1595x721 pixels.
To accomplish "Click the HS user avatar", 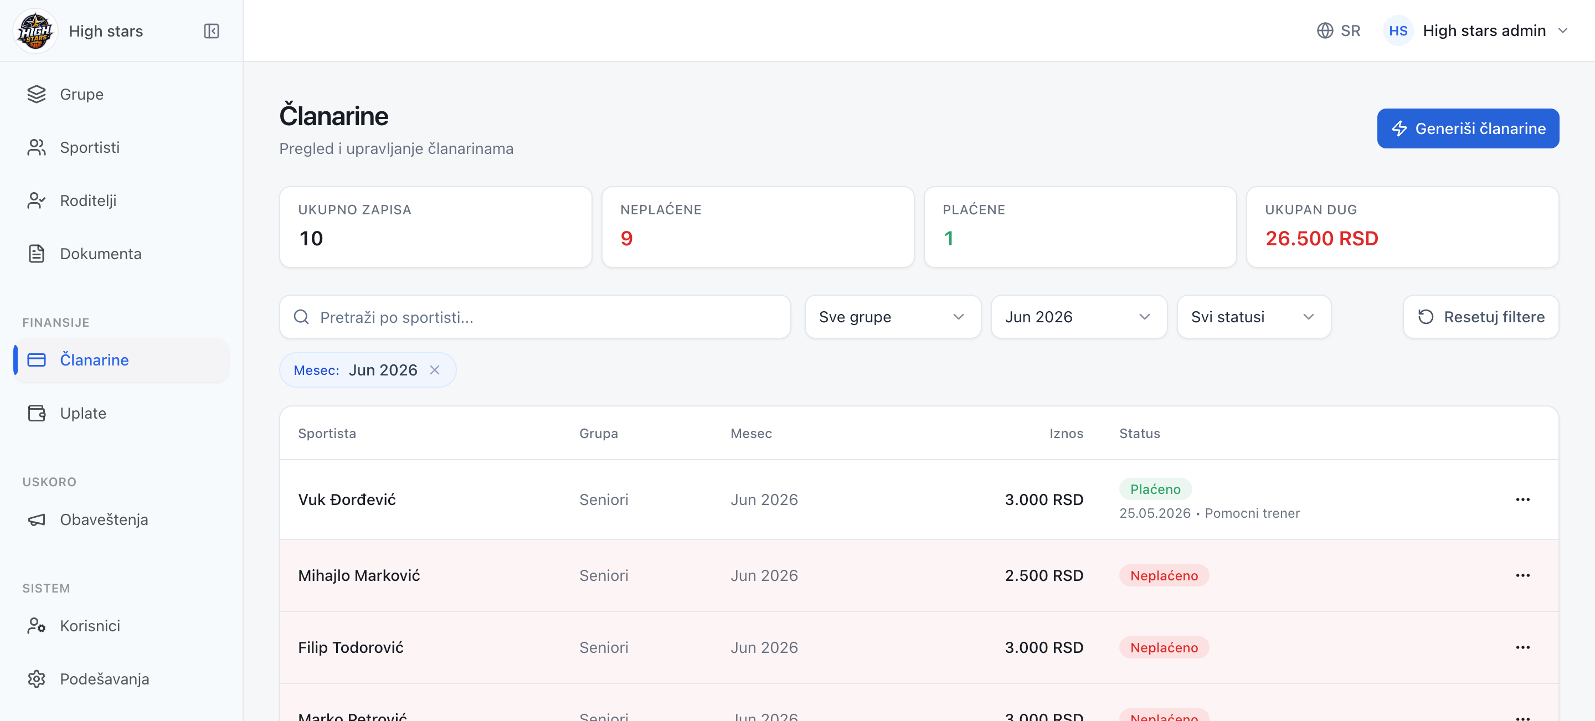I will point(1398,31).
